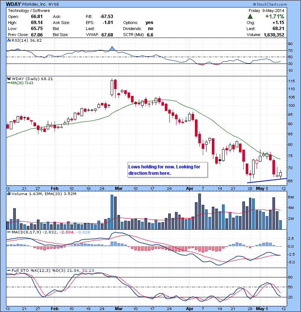Click the Ask Size label
Image resolution: width=301 pixels, height=312 pixels.
[x=61, y=23]
